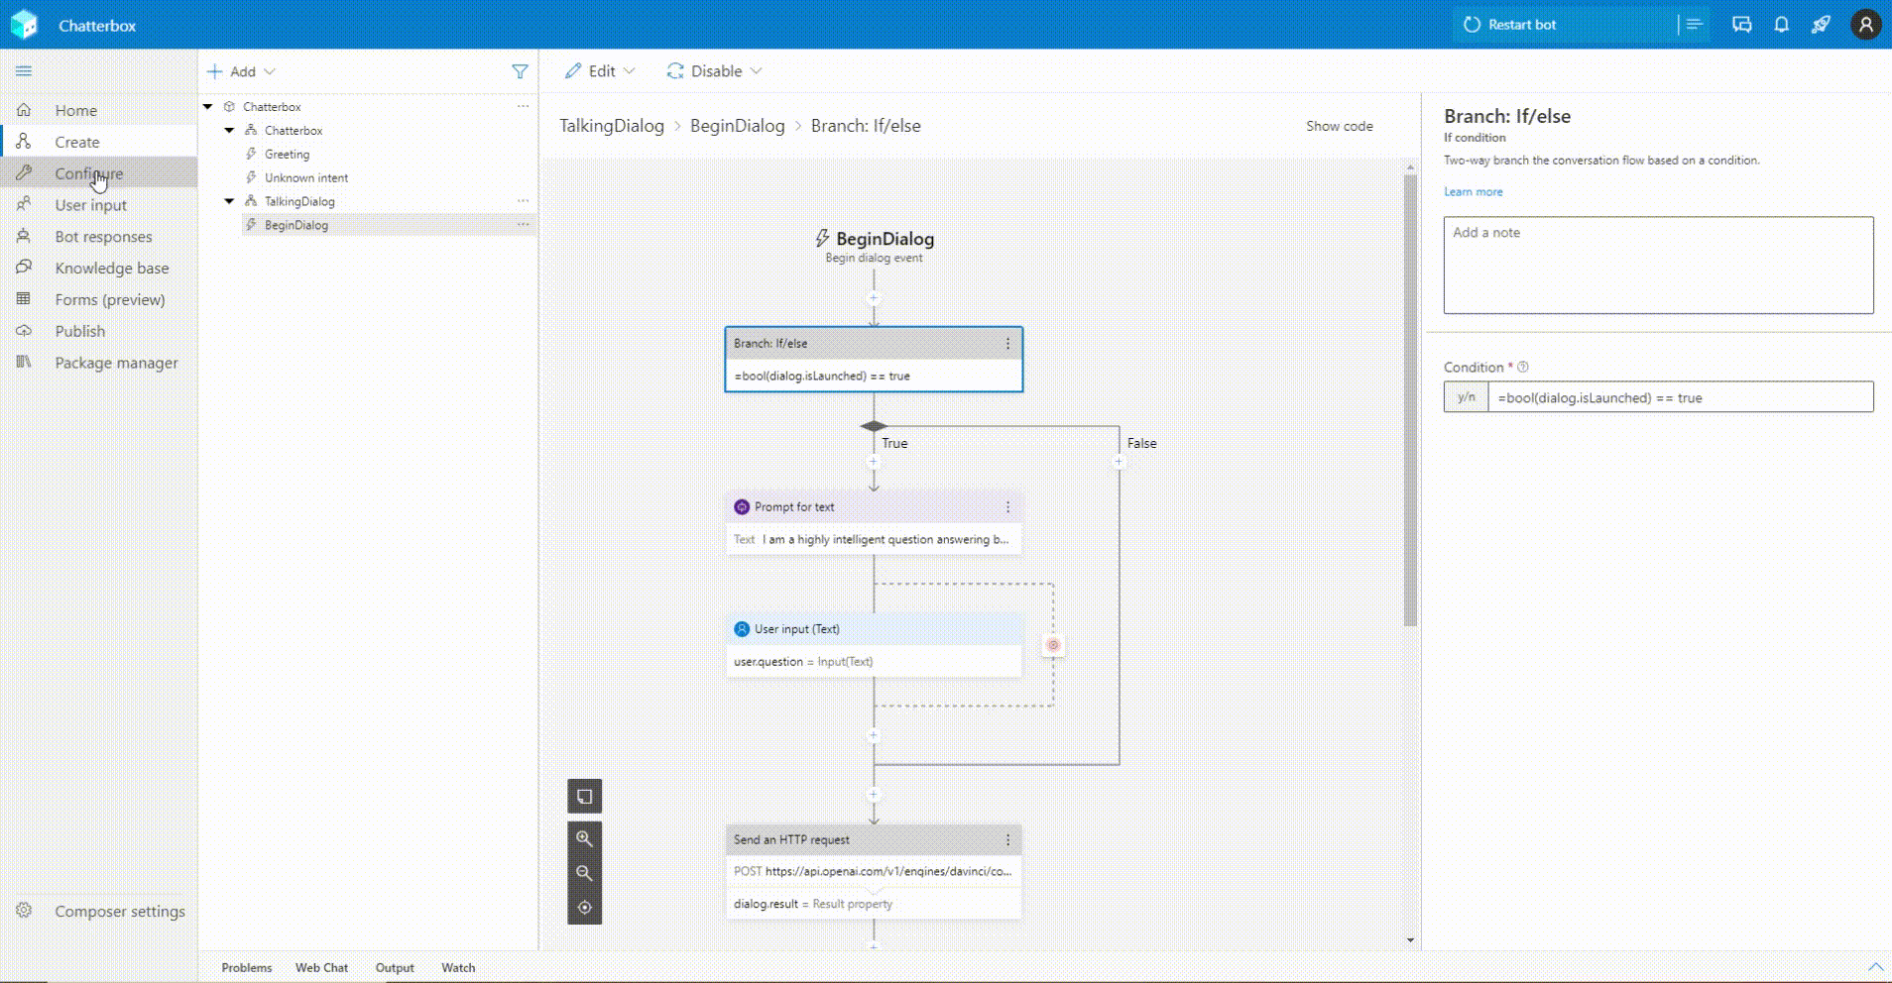Toggle the navigation sidebar with the hamburger icon

point(23,70)
